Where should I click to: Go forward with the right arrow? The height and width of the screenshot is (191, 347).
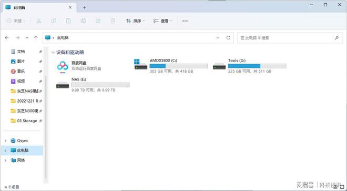(x=17, y=38)
